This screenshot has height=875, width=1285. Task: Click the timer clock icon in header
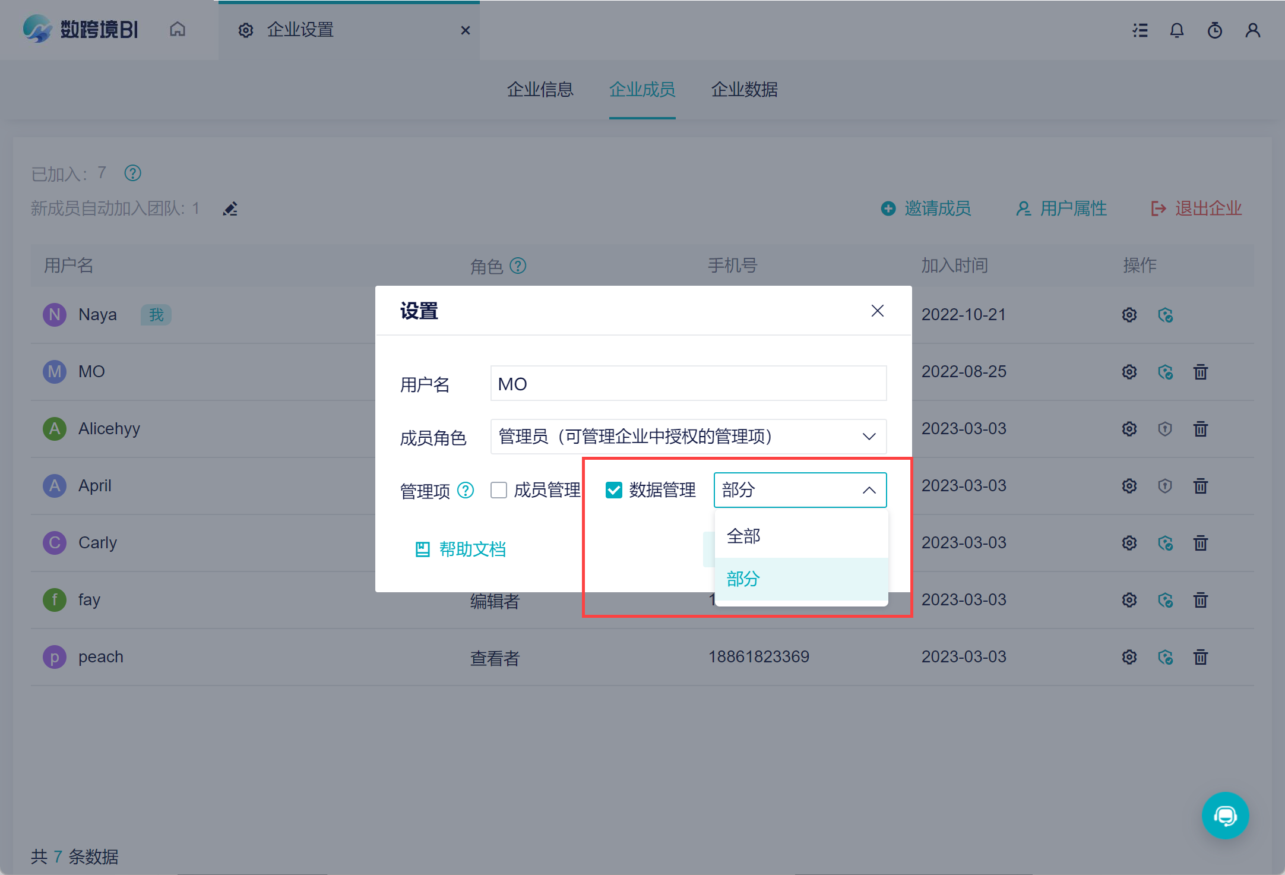[1214, 30]
